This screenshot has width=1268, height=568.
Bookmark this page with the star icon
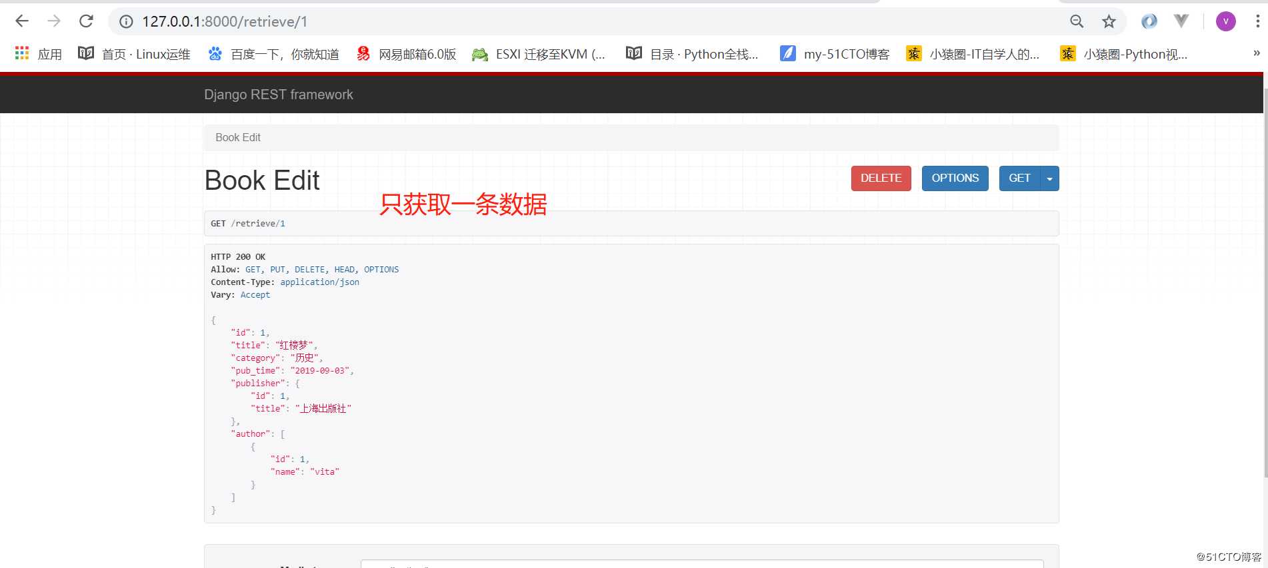click(x=1109, y=21)
